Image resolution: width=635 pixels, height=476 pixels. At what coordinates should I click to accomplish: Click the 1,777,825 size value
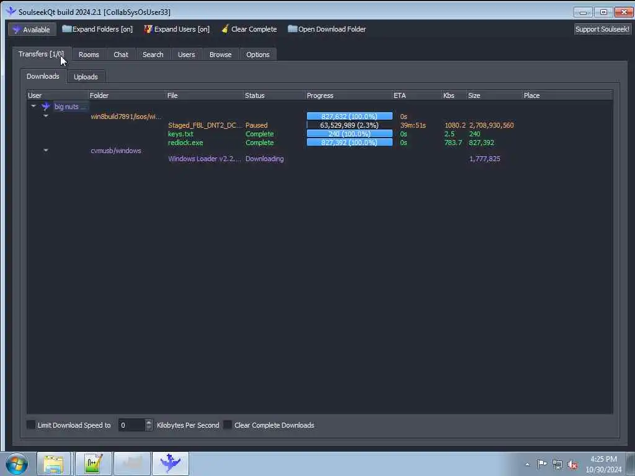click(485, 159)
